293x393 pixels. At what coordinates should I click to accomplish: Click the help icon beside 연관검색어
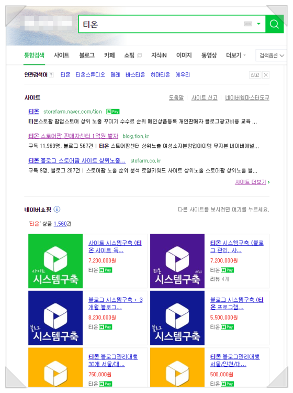coord(51,75)
